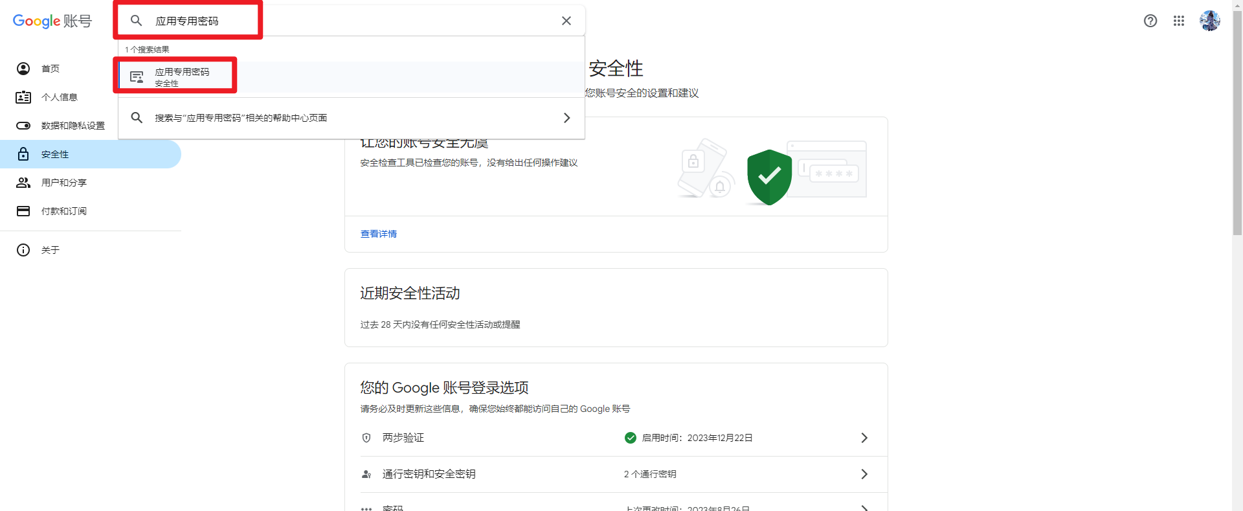Click the 安全性 lock icon

[23, 153]
